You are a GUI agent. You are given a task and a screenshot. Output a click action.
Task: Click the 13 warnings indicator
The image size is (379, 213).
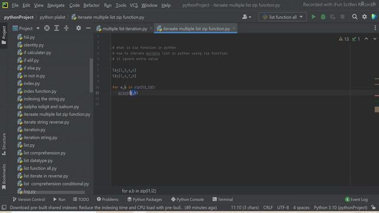[343, 39]
